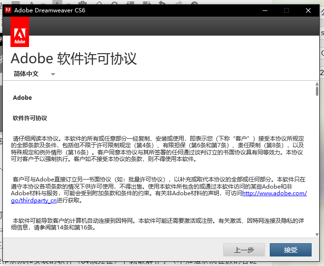Minimize the Dreamweaver CS6 installer window
The image size is (324, 266).
265,10
